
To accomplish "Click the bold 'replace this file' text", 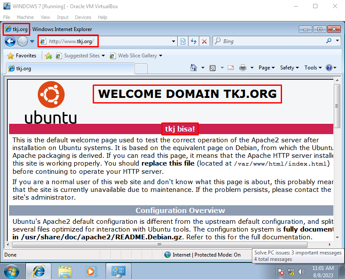I will 168,163.
